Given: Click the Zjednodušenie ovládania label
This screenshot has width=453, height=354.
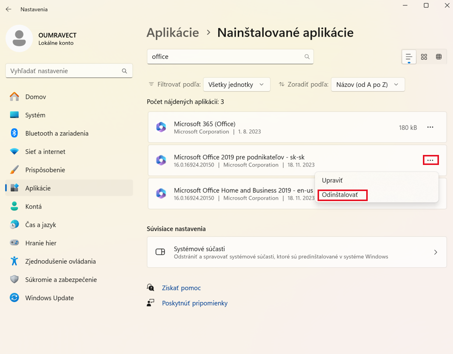Looking at the screenshot, I should pos(60,261).
